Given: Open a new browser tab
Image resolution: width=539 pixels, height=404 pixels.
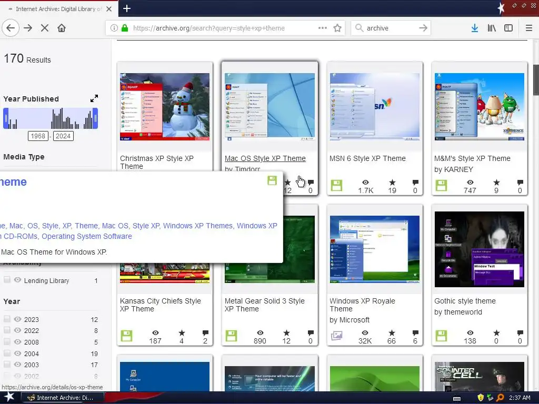Looking at the screenshot, I should point(127,8).
